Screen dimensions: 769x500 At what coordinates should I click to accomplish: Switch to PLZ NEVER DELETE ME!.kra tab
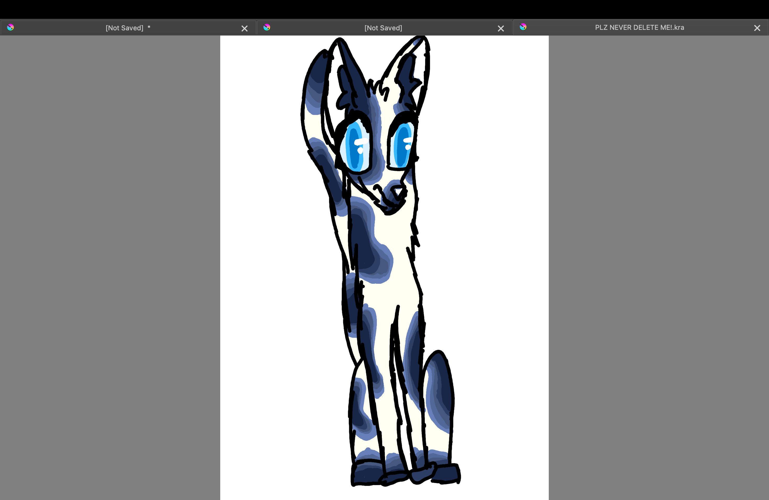tap(641, 27)
